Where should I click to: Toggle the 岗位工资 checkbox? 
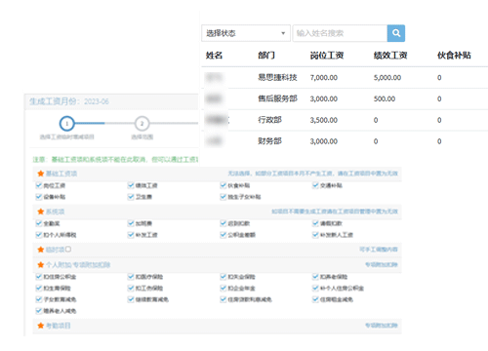[39, 185]
